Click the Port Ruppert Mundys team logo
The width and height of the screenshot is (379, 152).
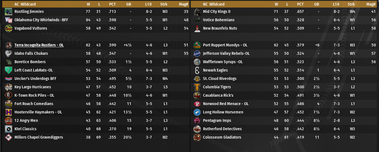pos(197,45)
